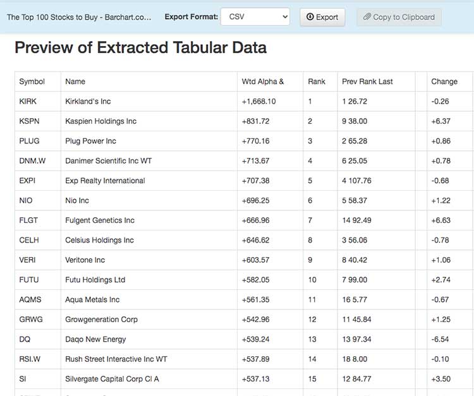Click the name Danimer Scientific Inc WT
This screenshot has height=396, width=474.
click(x=109, y=161)
